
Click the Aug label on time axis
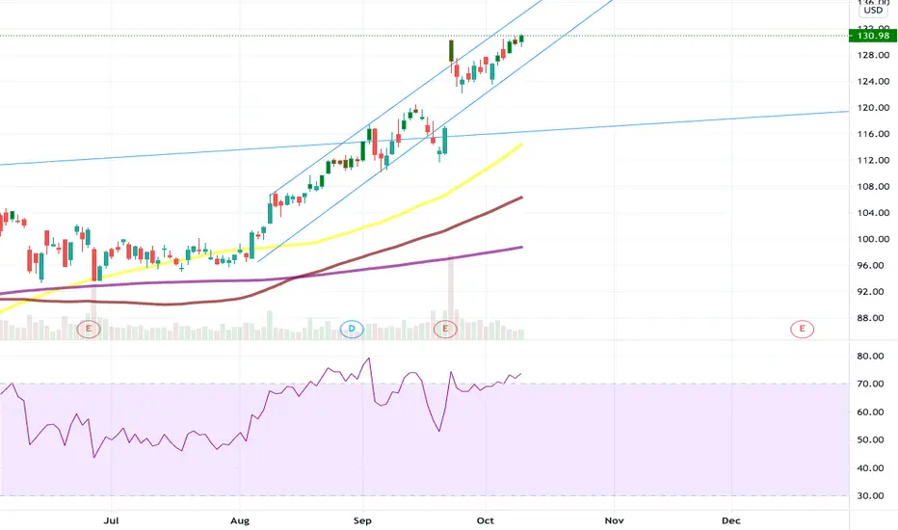(239, 520)
